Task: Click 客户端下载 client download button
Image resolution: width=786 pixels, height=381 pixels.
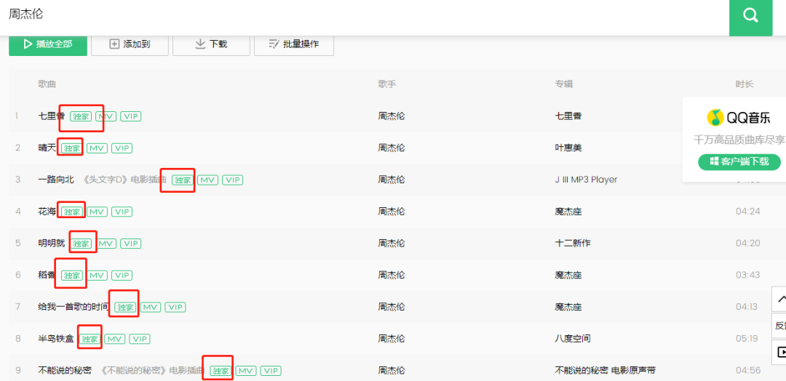Action: pyautogui.click(x=739, y=161)
